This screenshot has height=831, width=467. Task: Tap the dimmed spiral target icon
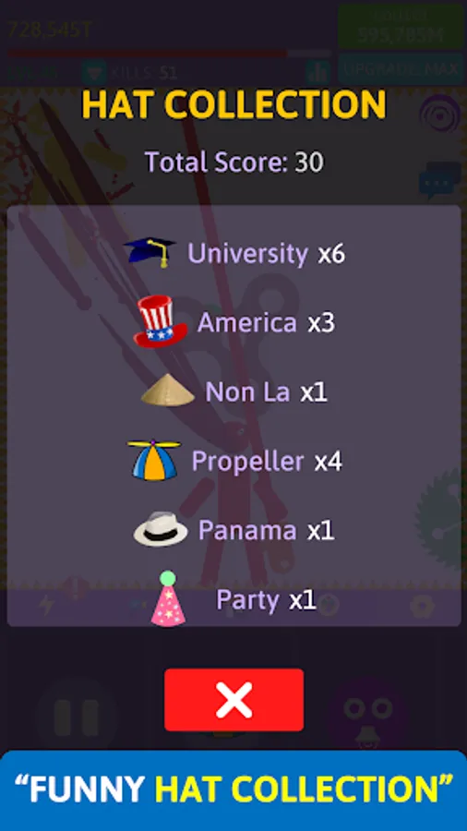coord(439,114)
